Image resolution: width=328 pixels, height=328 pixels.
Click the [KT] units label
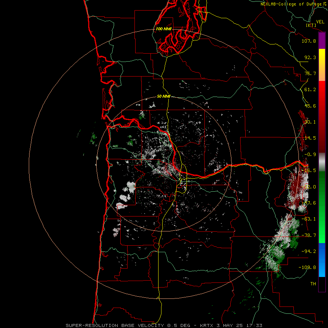click(311, 25)
